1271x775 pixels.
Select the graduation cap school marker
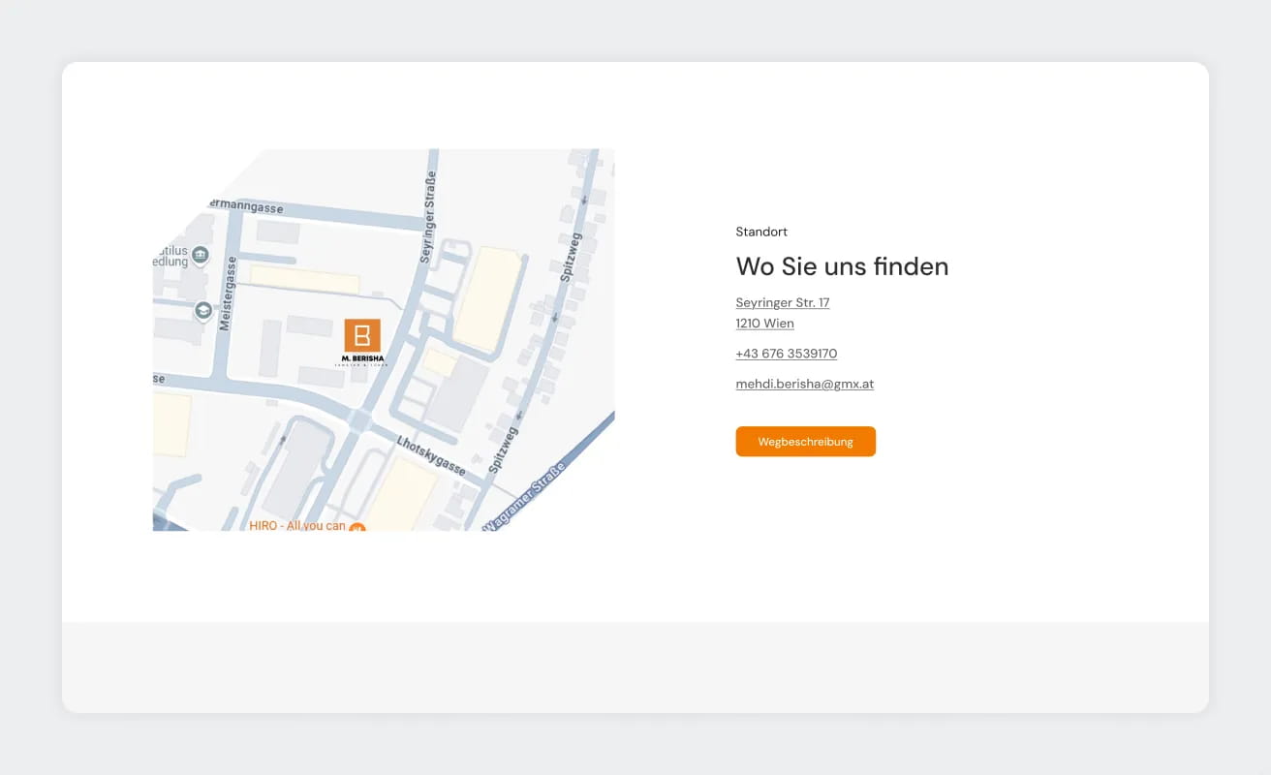203,311
